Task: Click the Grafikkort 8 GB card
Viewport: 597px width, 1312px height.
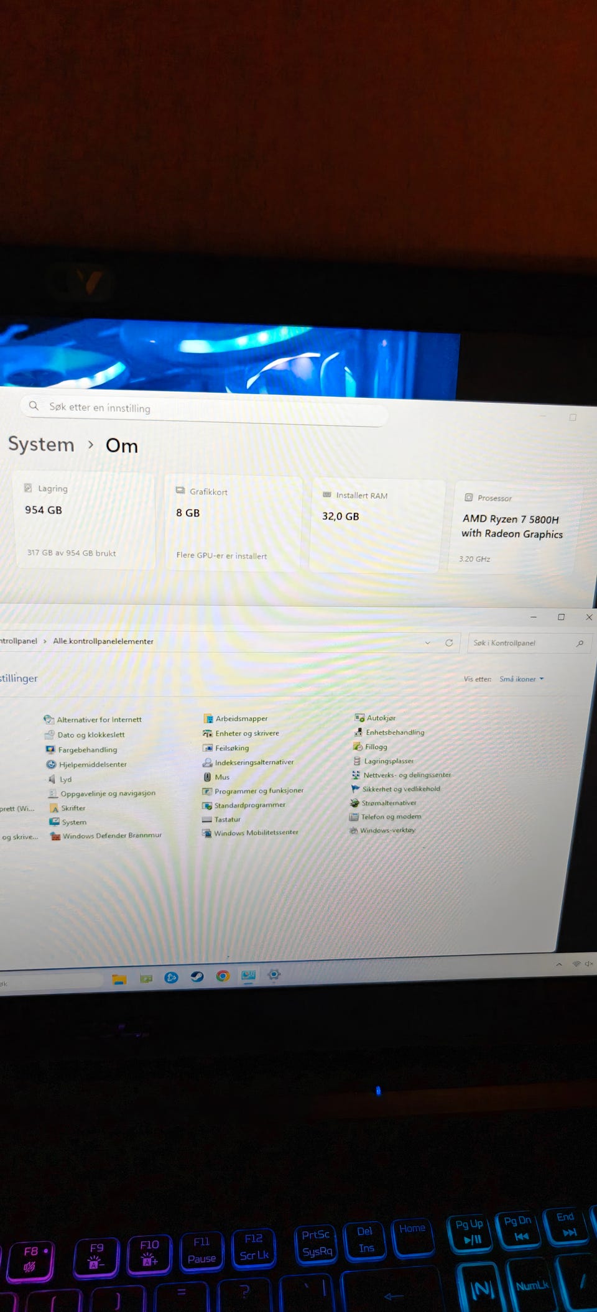Action: tap(234, 523)
